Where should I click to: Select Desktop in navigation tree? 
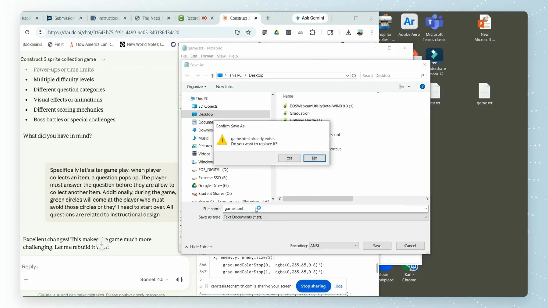tap(206, 114)
